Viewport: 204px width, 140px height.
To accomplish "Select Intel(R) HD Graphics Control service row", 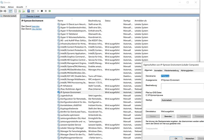I will (x=103, y=60).
